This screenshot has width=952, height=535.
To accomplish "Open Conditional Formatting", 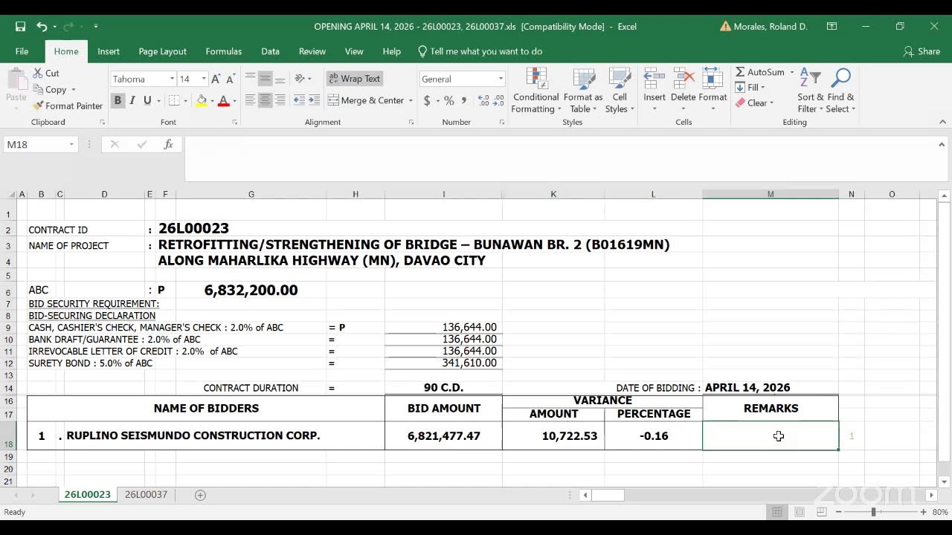I will pyautogui.click(x=536, y=91).
